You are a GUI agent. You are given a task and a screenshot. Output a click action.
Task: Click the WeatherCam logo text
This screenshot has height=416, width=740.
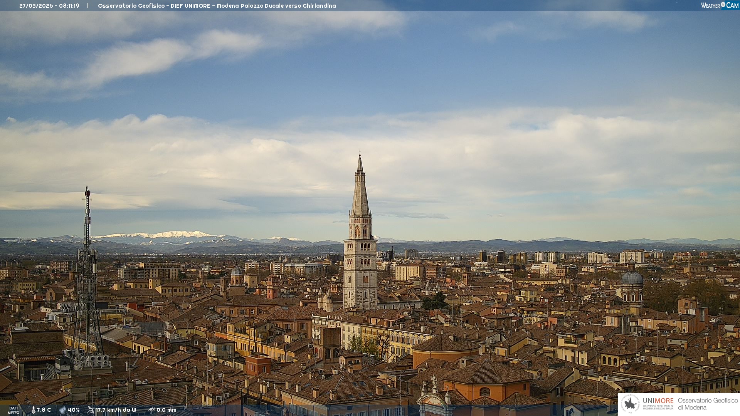(710, 5)
